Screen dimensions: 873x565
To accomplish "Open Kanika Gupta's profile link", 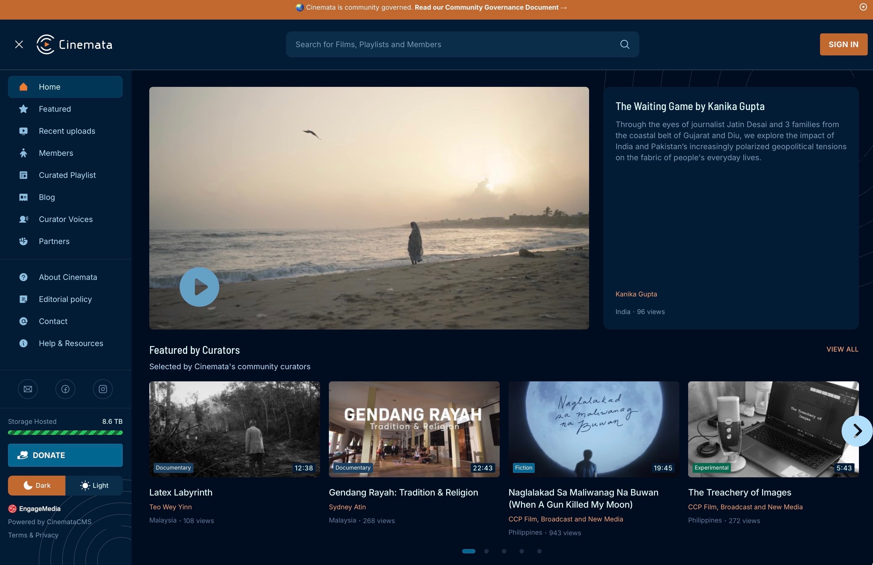I will [636, 294].
